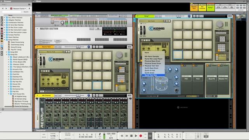249x140 pixels.
Task: Select Kong Kit.kong patch file
Action: tap(16, 47)
